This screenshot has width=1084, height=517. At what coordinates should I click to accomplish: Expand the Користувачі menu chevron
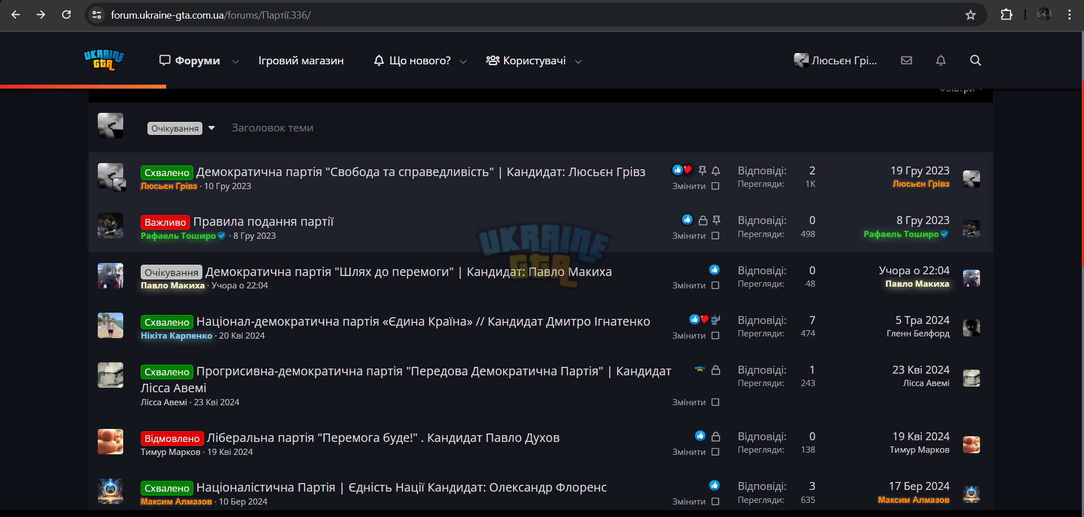pos(578,62)
